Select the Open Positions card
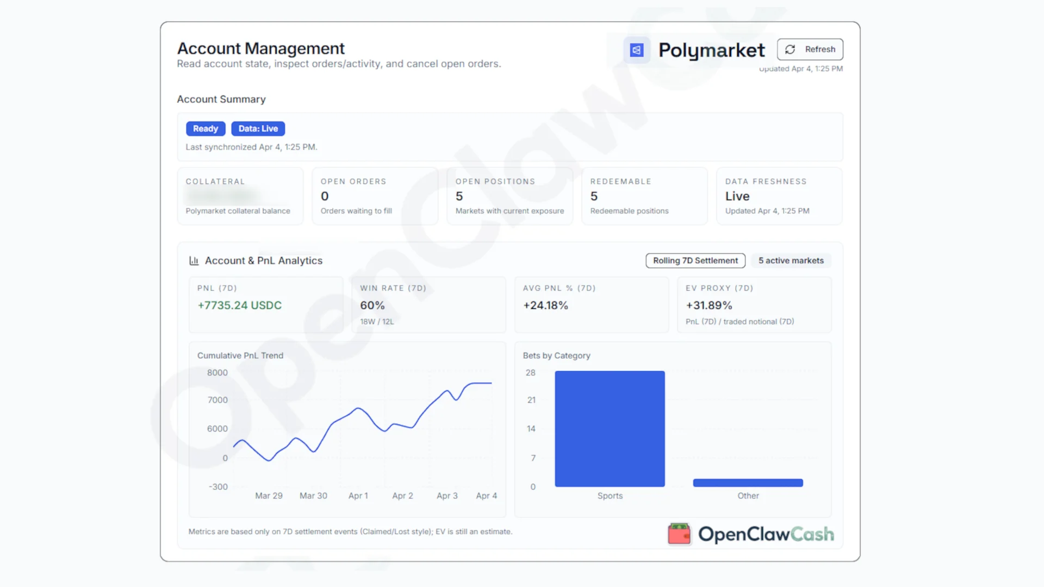This screenshot has width=1044, height=587. pos(510,196)
